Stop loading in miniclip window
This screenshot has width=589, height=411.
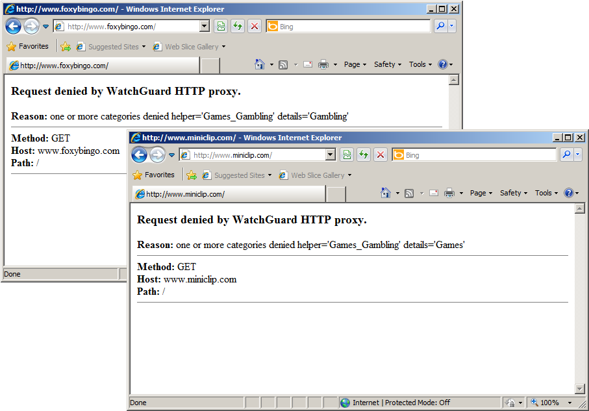pyautogui.click(x=380, y=155)
